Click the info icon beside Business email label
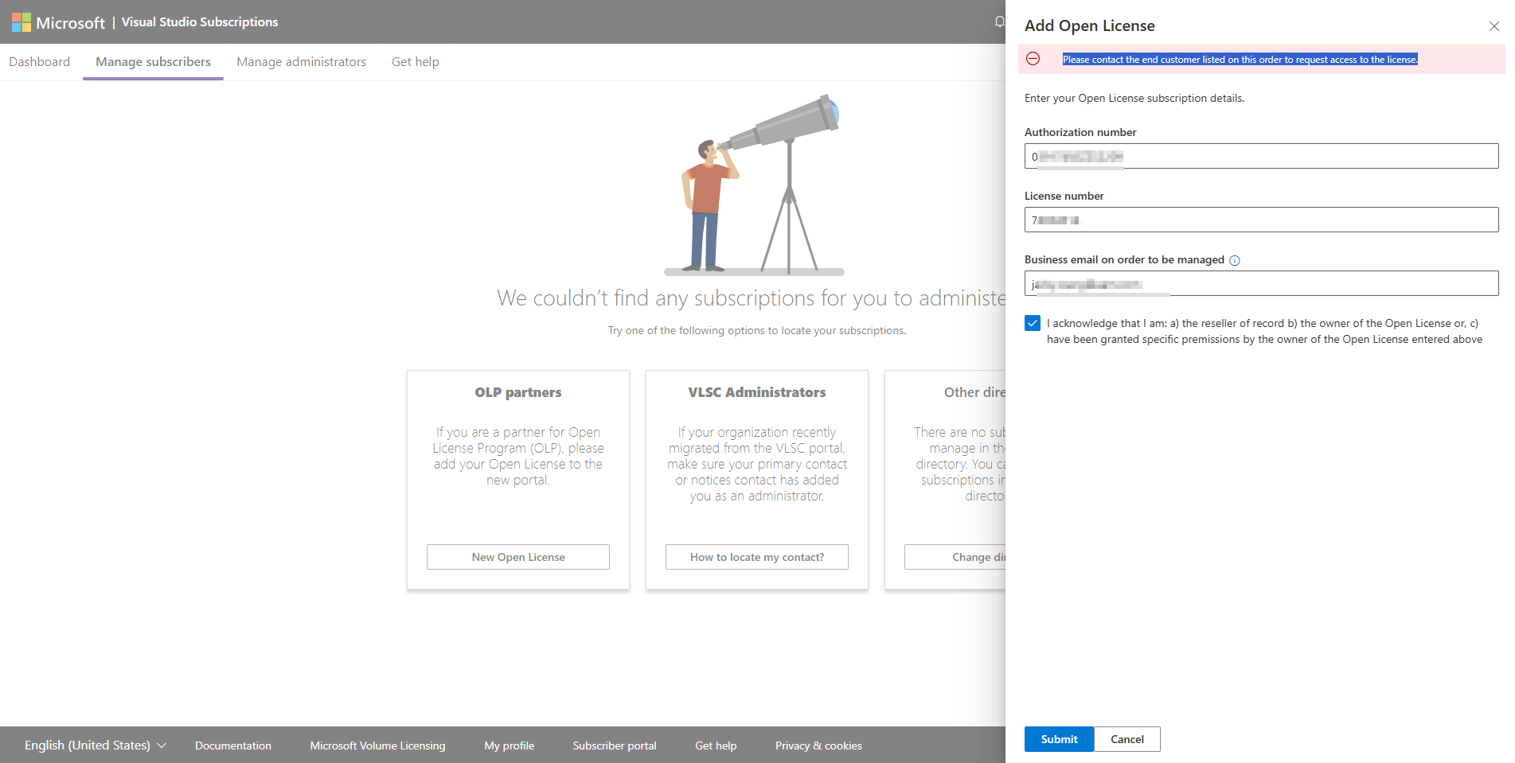This screenshot has width=1515, height=763. pyautogui.click(x=1235, y=260)
